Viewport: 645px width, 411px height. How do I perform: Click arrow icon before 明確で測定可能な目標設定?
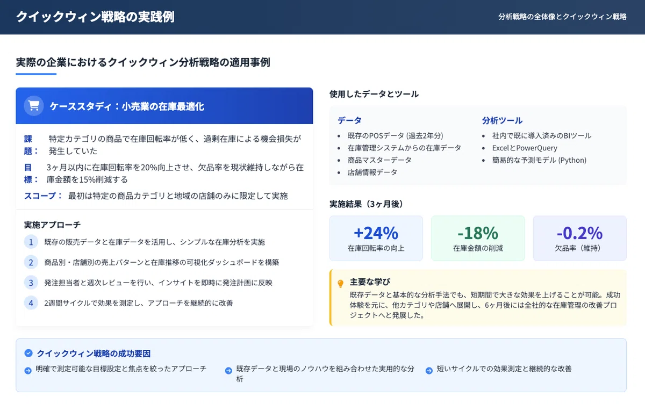pos(28,370)
